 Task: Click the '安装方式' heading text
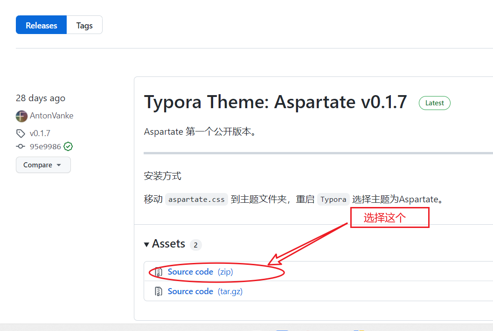(163, 176)
